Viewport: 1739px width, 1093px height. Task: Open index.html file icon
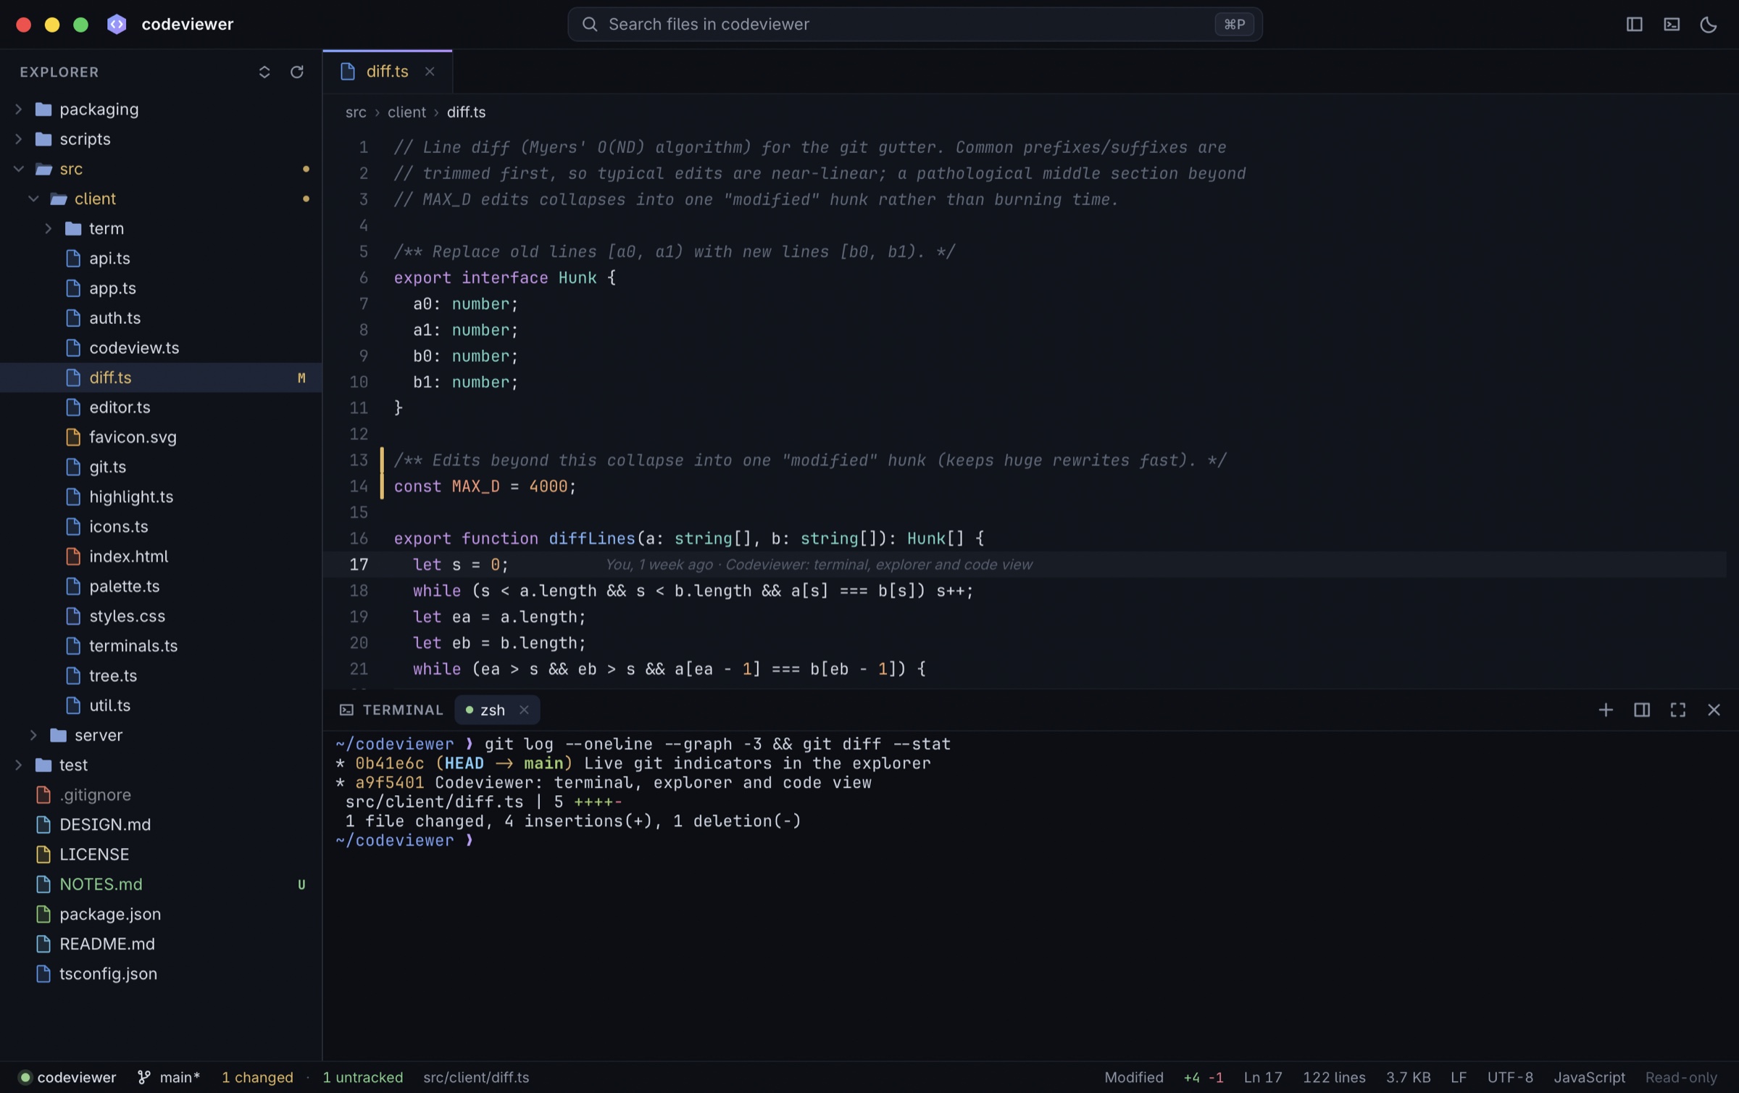[73, 556]
